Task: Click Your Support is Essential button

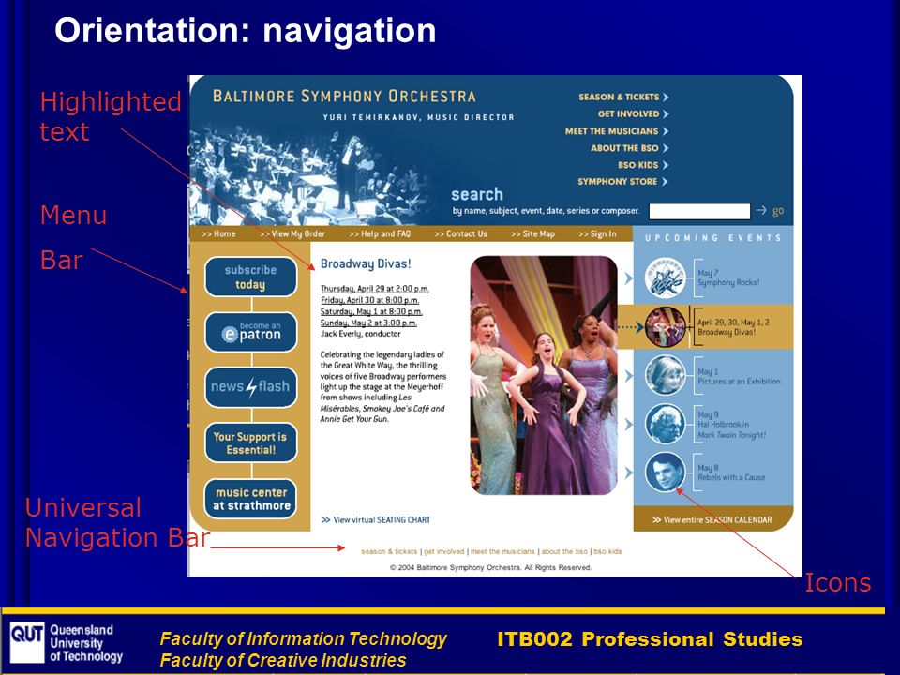Action: click(x=251, y=442)
